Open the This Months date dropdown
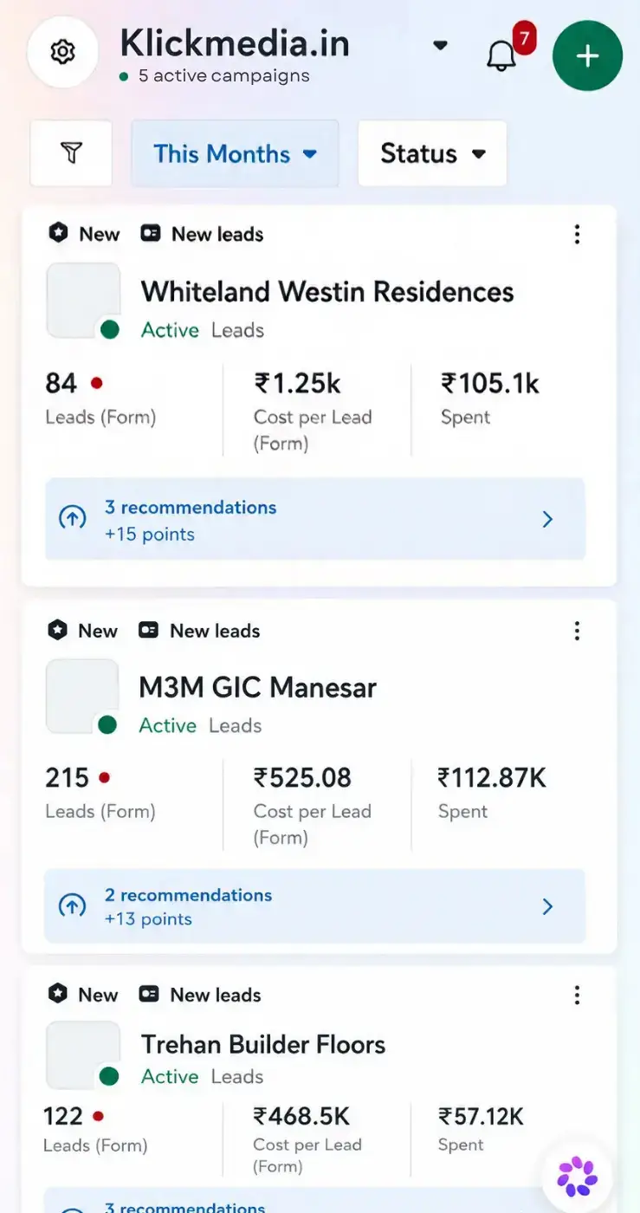 coord(235,153)
